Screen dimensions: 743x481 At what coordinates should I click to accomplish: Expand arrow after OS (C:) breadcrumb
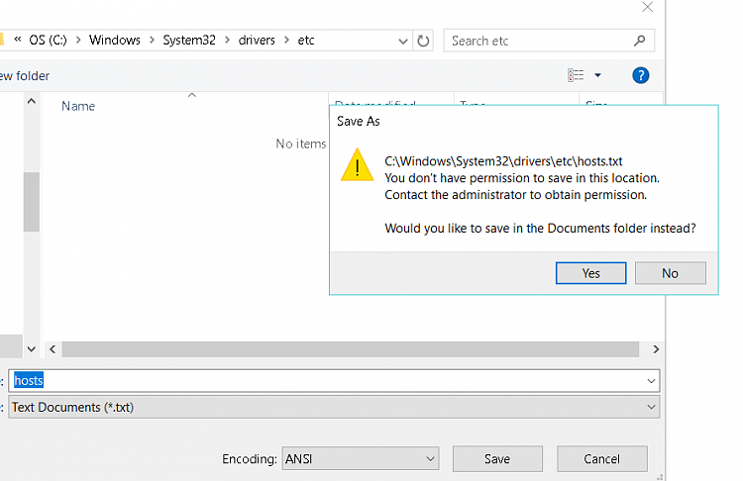pyautogui.click(x=78, y=41)
